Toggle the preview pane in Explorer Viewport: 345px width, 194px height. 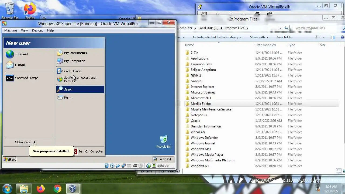click(333, 37)
